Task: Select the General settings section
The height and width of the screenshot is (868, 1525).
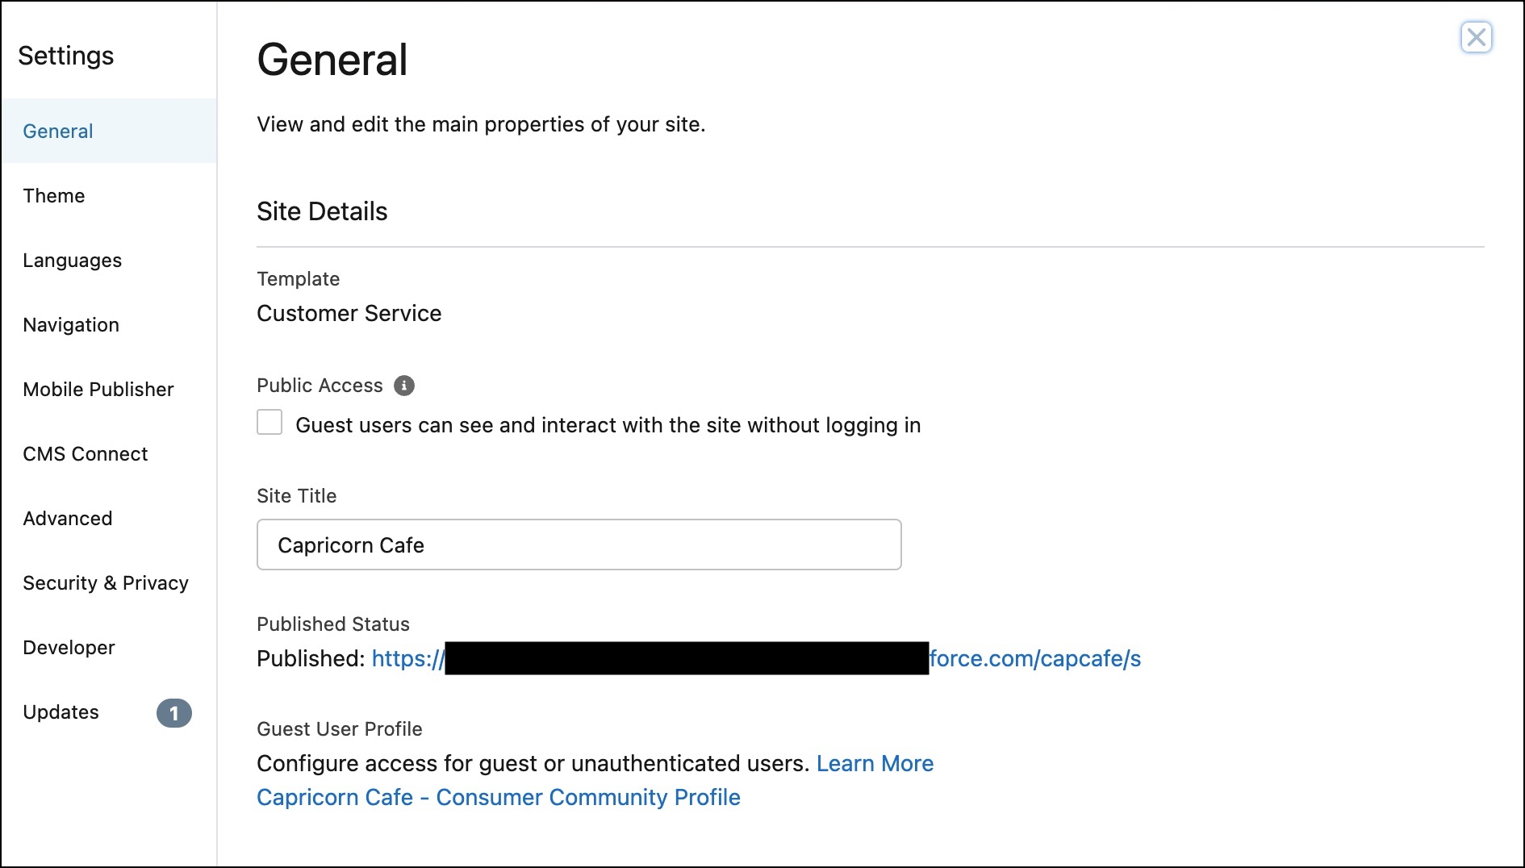Action: point(57,131)
